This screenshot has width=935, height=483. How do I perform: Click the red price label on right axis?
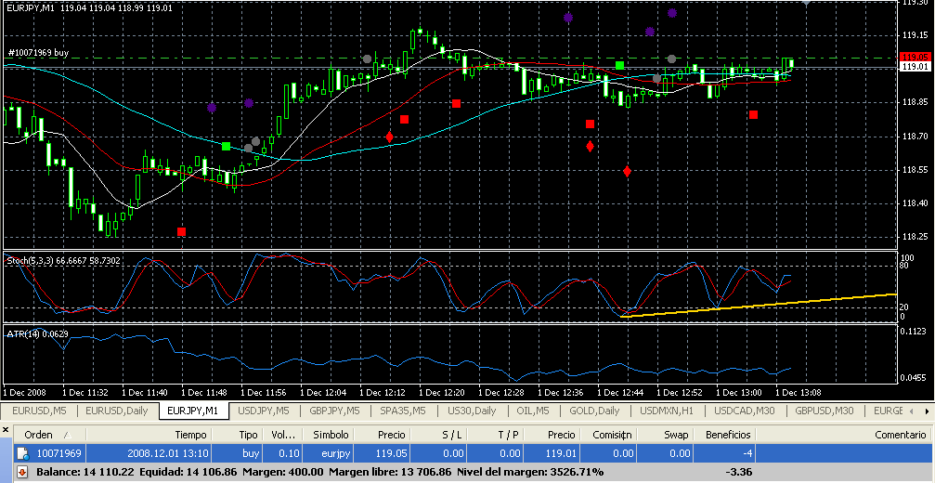click(915, 57)
